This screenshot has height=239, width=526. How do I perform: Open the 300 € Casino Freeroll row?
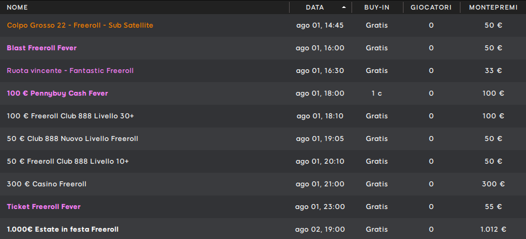pyautogui.click(x=263, y=184)
